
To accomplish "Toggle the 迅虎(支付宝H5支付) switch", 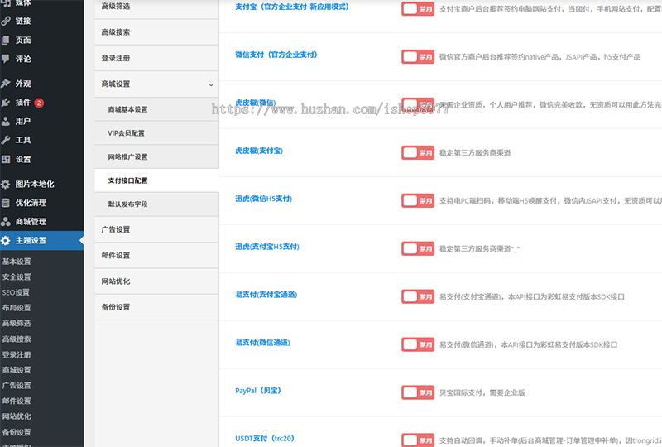I will pyautogui.click(x=418, y=248).
